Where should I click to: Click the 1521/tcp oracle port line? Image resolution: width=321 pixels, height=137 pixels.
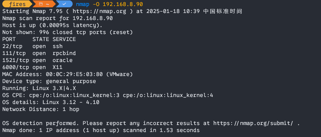tap(37, 60)
